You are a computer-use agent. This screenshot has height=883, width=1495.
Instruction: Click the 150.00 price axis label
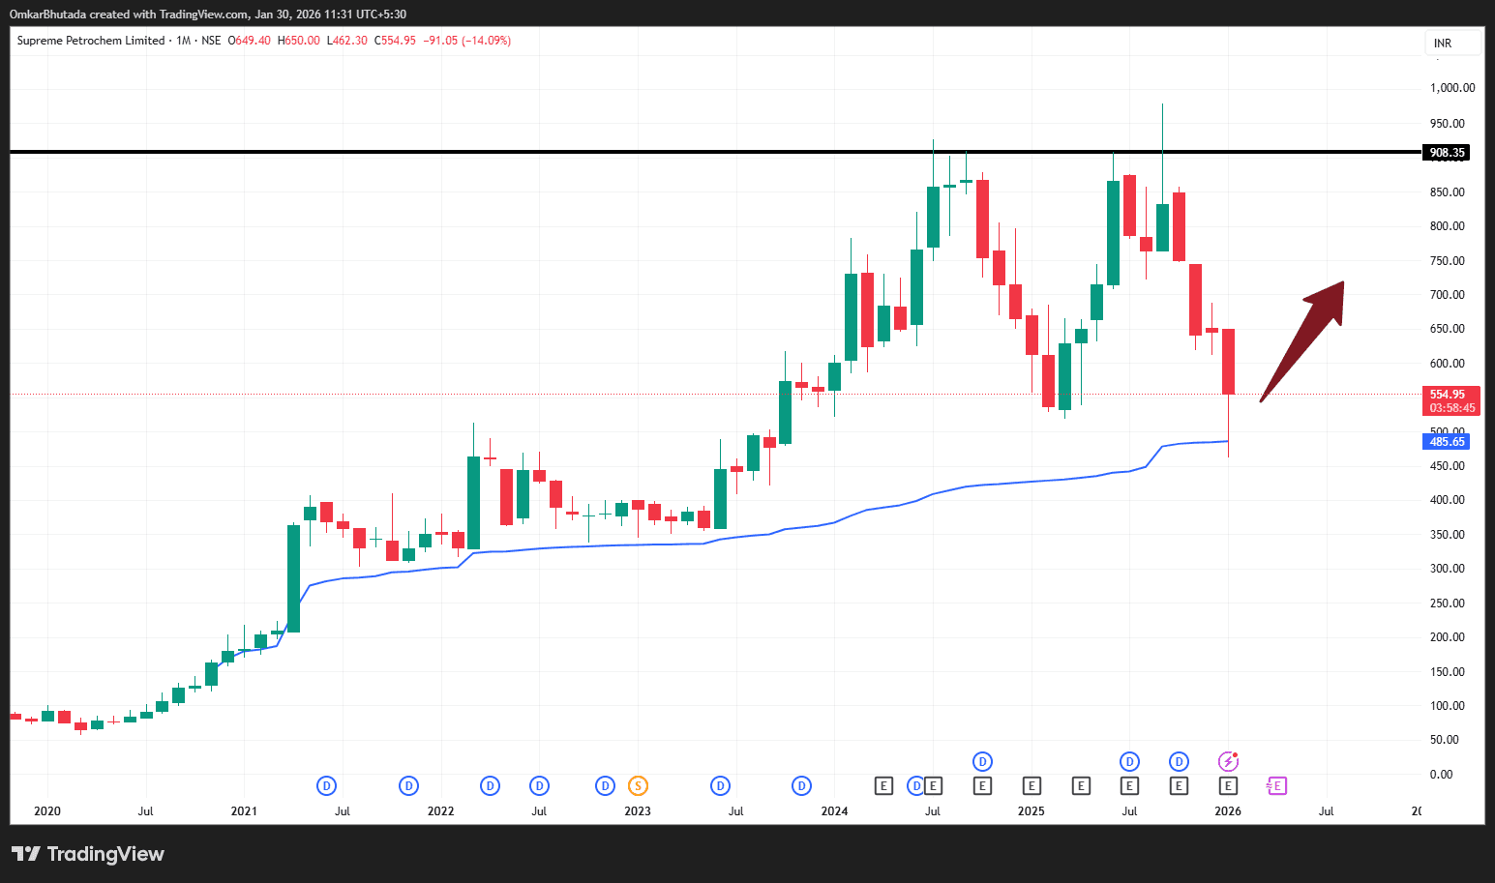click(x=1448, y=672)
